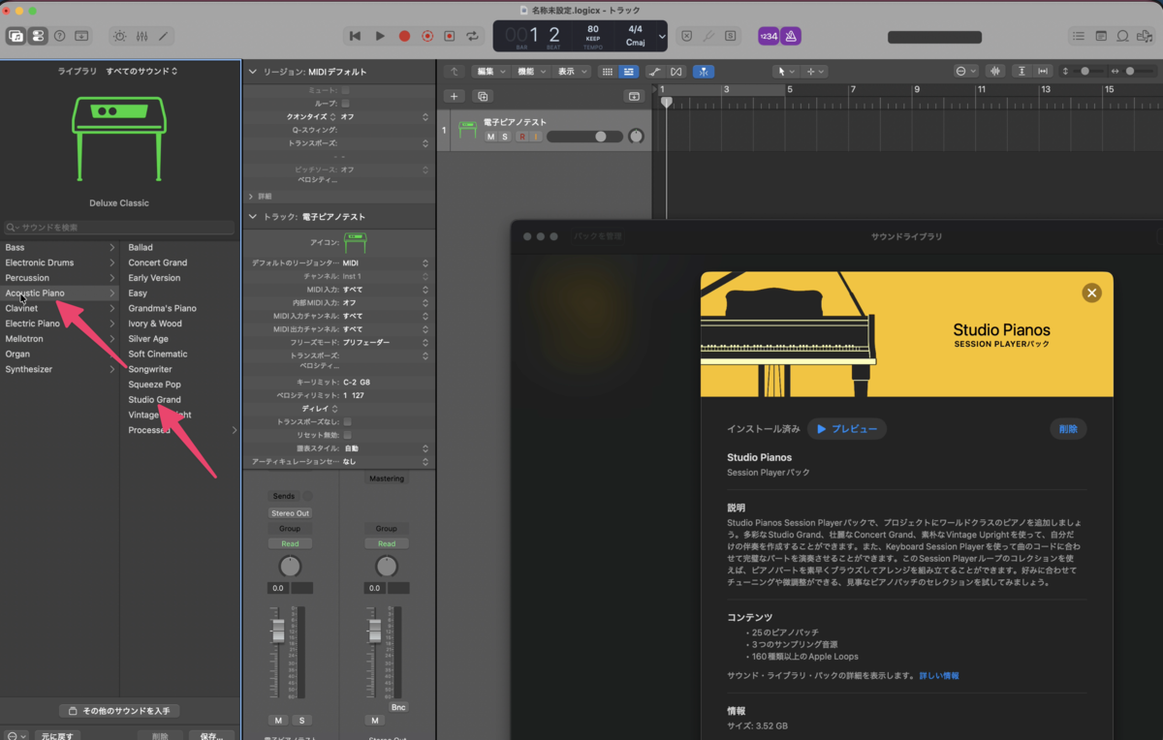Collapse the リージョン: MIDIデフォルト section
1163x740 pixels.
click(x=252, y=72)
